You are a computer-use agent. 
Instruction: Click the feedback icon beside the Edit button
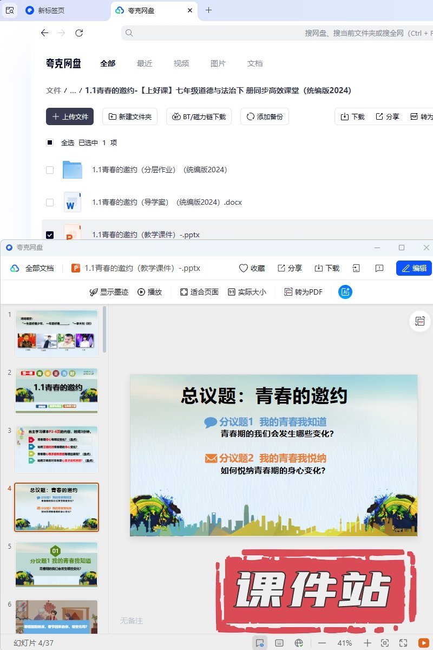pyautogui.click(x=379, y=268)
